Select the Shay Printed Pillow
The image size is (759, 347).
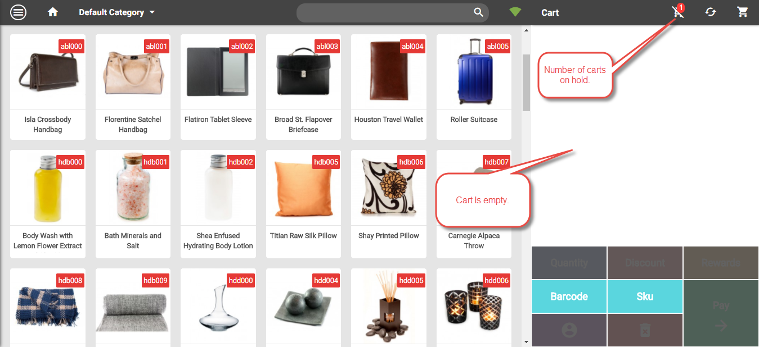click(388, 204)
